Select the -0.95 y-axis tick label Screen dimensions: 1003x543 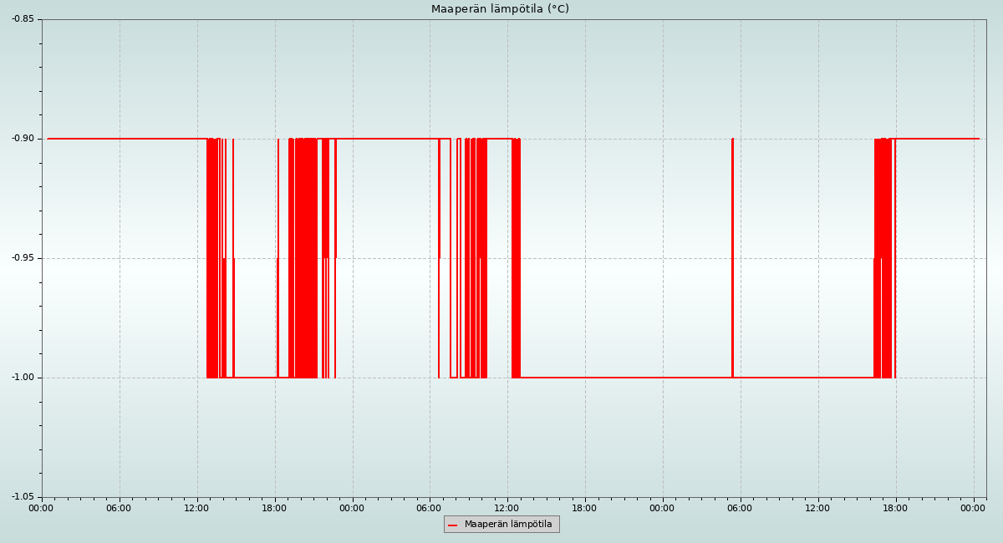(x=23, y=258)
